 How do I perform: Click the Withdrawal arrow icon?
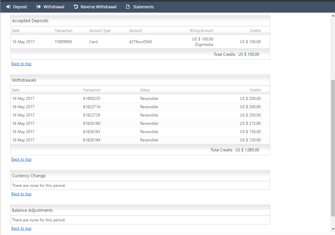pyautogui.click(x=39, y=7)
